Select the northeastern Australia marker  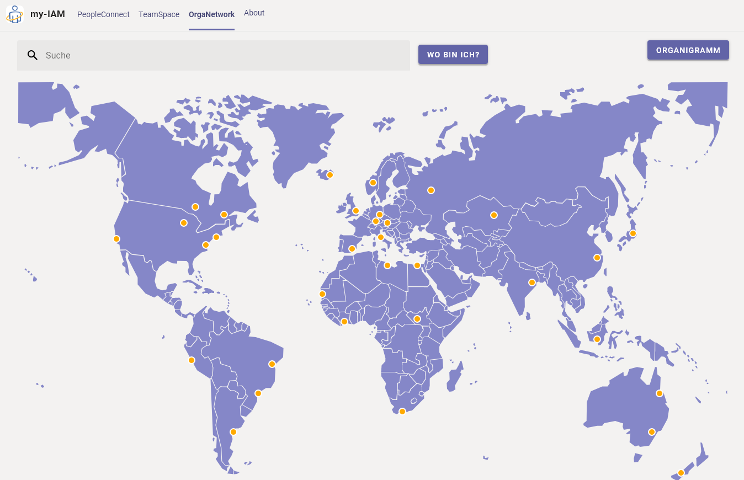pos(660,393)
